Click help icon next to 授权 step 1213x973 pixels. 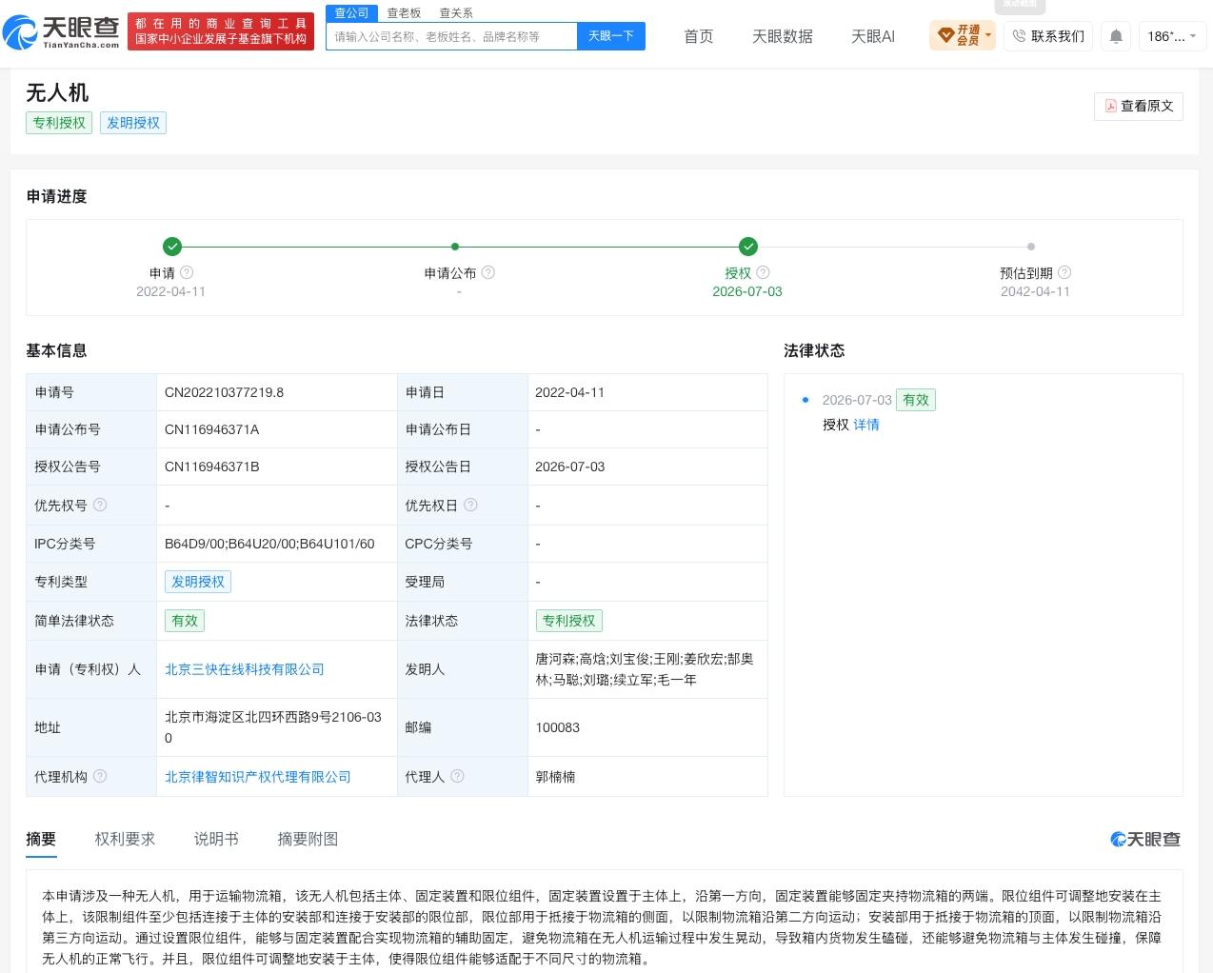point(763,272)
